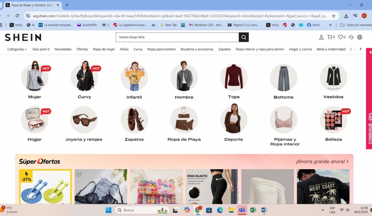The image size is (372, 216).
Task: Bookmark this page with star icon
Action: [x=334, y=16]
